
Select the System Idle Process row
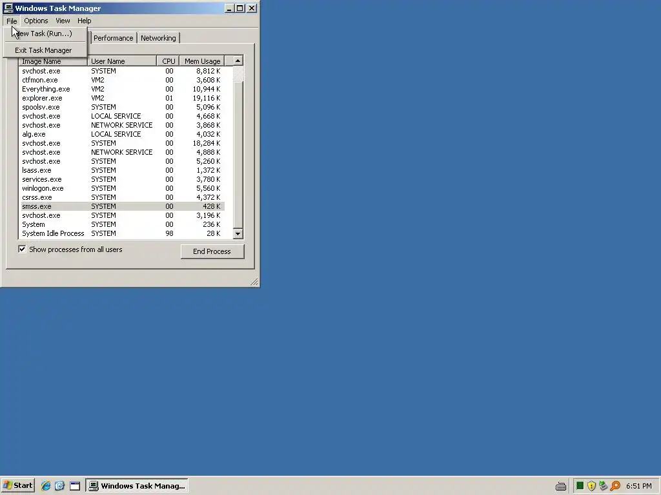pyautogui.click(x=123, y=233)
